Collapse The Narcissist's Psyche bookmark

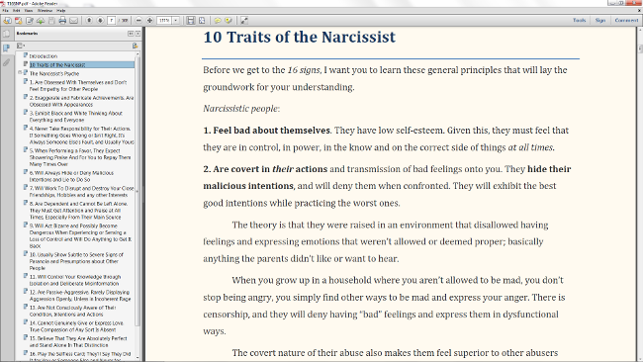click(x=20, y=72)
